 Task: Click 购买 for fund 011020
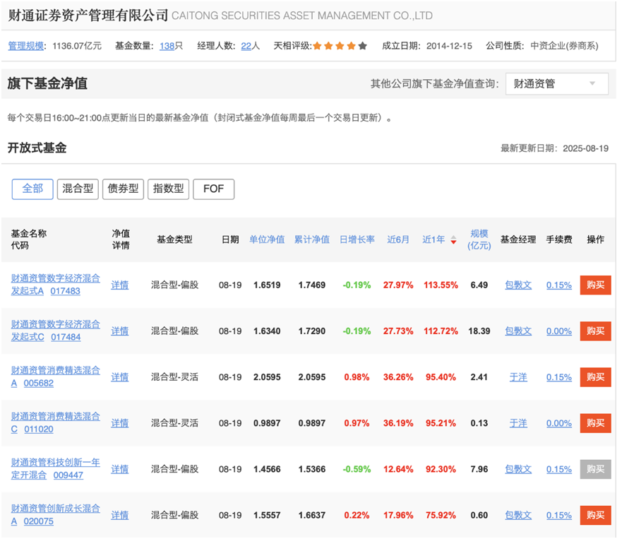point(595,423)
